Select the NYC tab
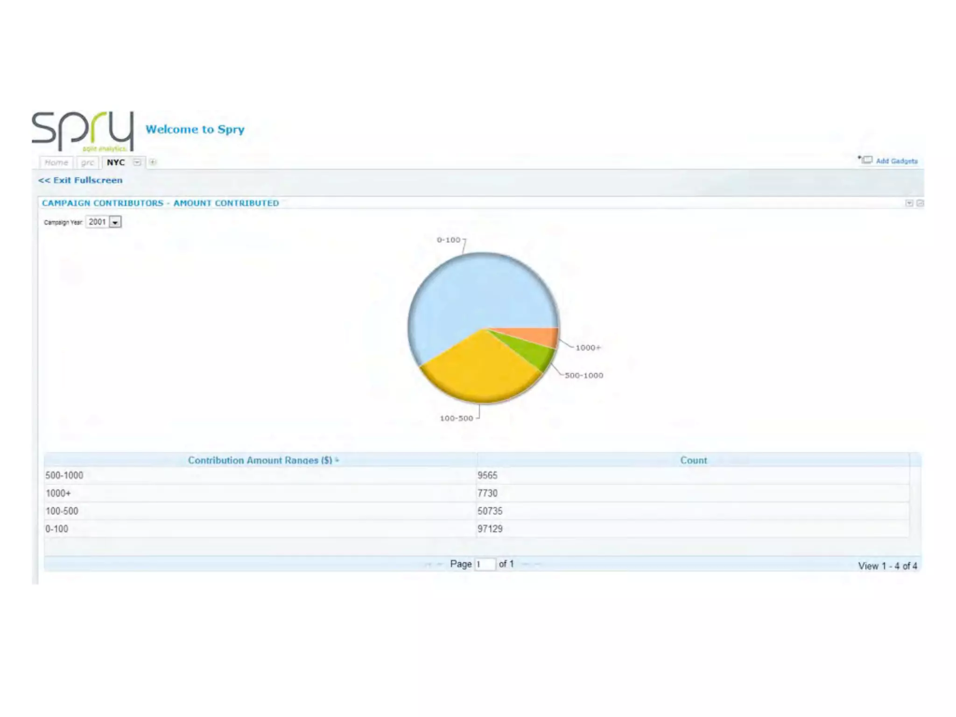 [115, 162]
